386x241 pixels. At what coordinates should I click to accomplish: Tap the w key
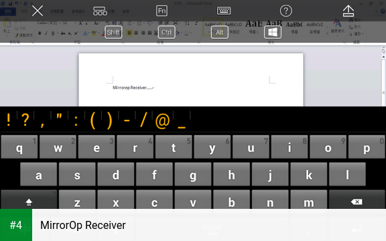(58, 147)
